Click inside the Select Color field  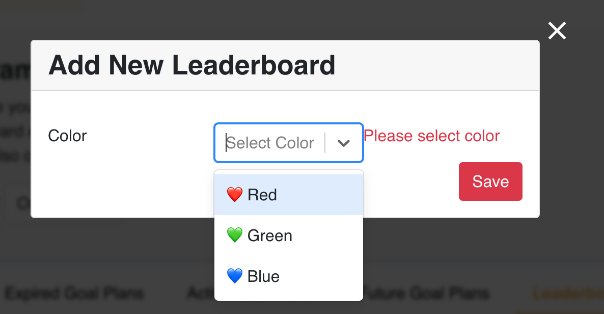tap(270, 143)
